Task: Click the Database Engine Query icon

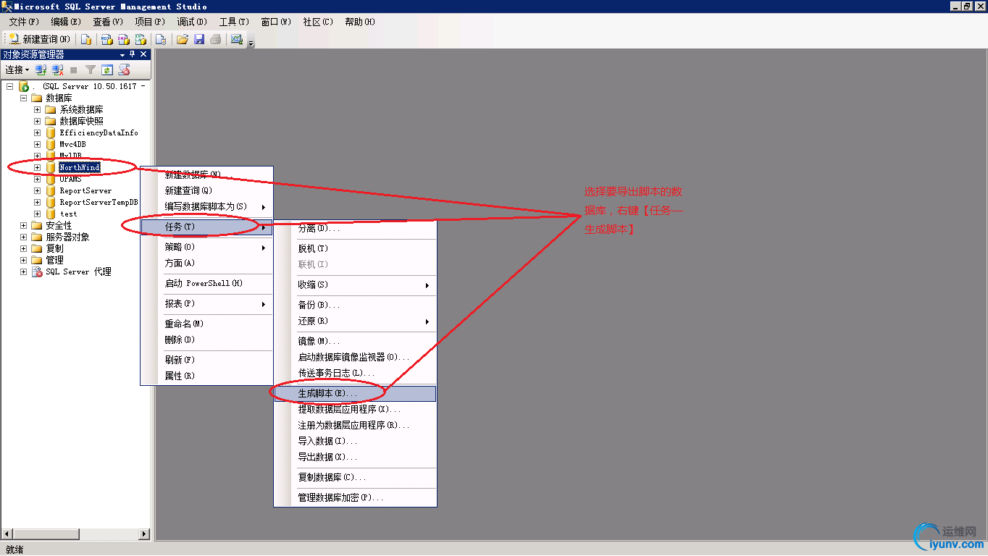Action: coord(86,39)
